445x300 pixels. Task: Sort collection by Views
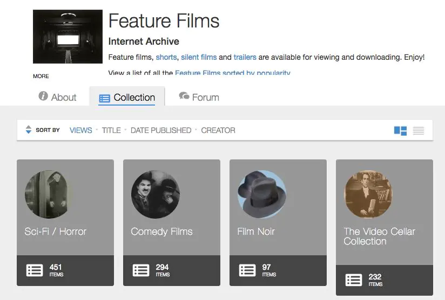81,130
